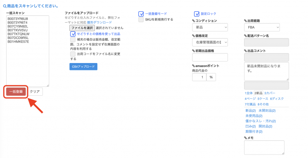Insert the 凹み(2) comment phrase

point(251,126)
